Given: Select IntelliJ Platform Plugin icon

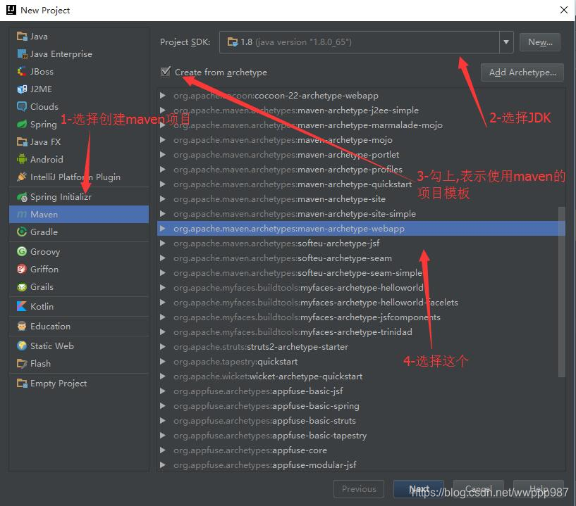Looking at the screenshot, I should [22, 177].
